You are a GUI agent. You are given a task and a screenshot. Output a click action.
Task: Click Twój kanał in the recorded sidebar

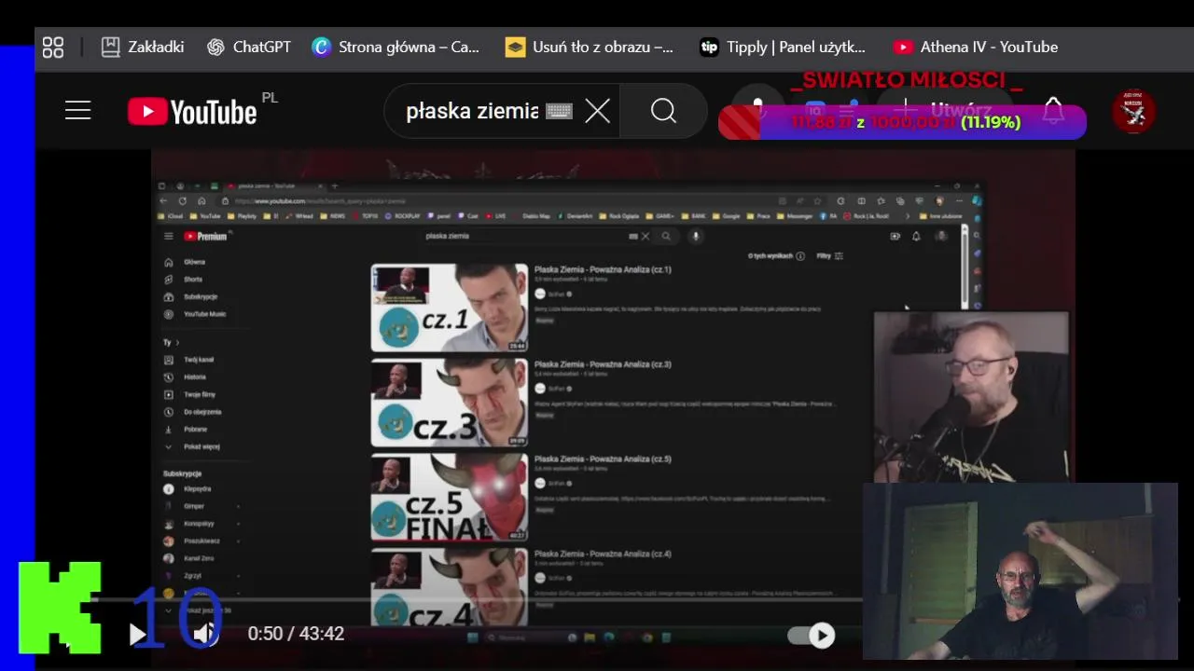point(198,360)
